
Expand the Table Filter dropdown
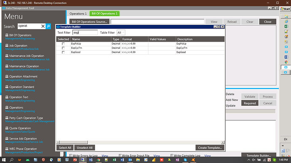121,32
